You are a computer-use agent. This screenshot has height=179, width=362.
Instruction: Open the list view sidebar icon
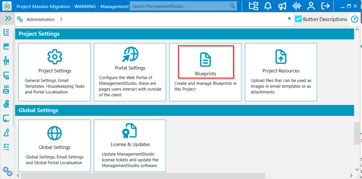[6, 32]
